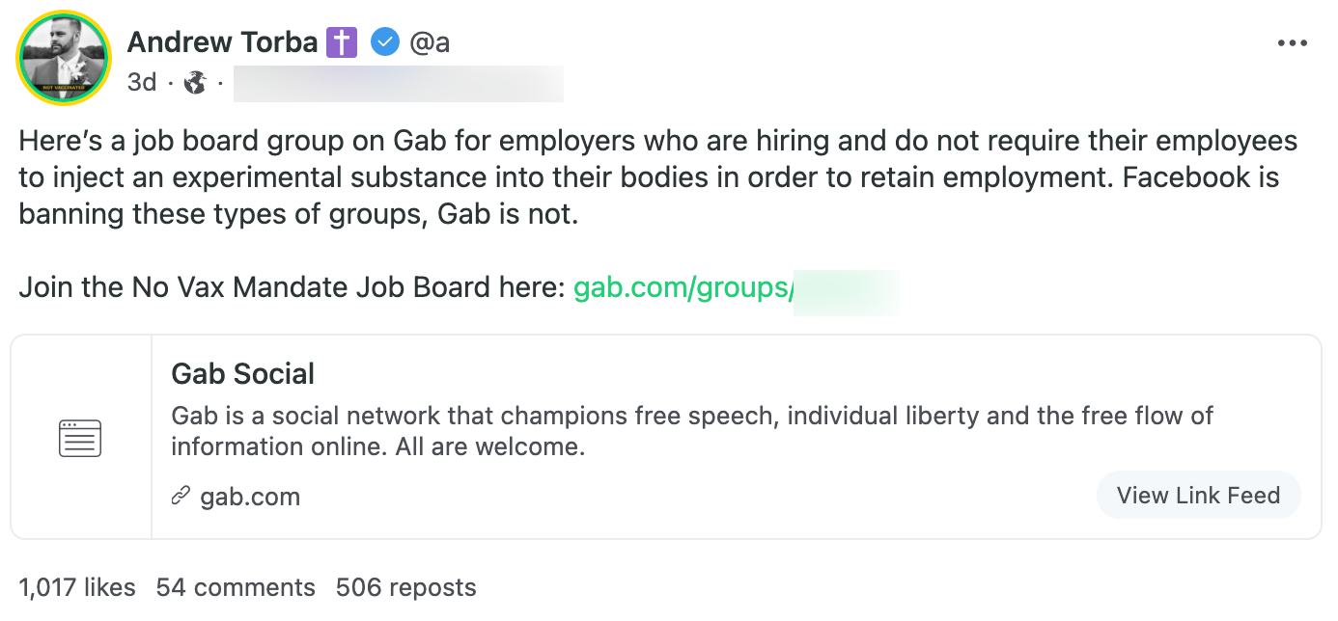Screen dimensions: 1338x621
Task: Open the post options three-dot menu
Action: pos(1292,43)
